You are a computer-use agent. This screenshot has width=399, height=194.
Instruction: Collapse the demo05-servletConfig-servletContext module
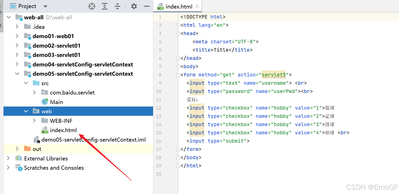17,74
